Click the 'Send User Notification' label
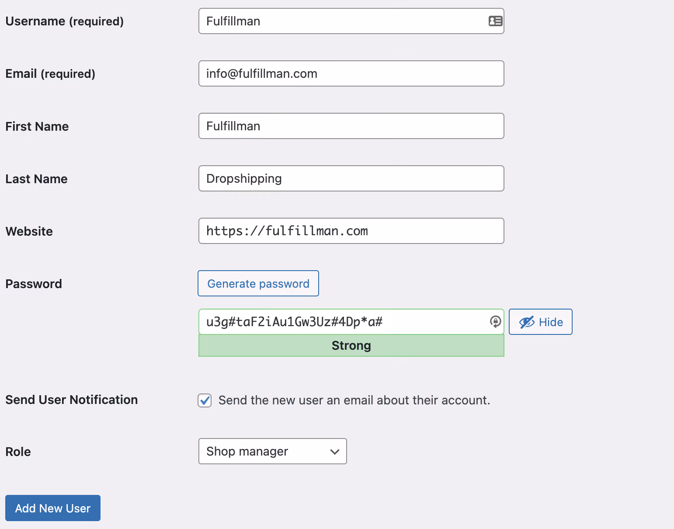674x529 pixels. click(72, 400)
